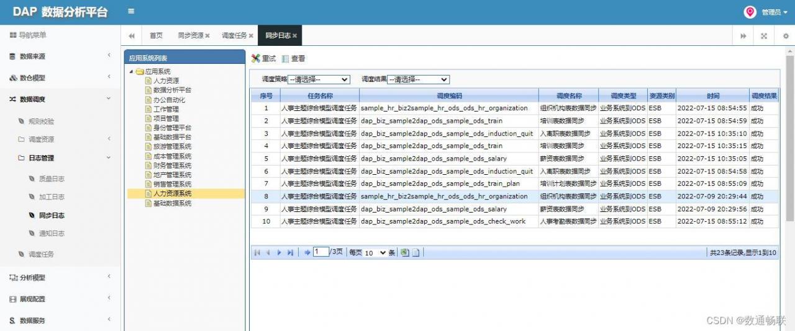Viewport: 795px width, 331px height.
Task: Collapse the 应用系统 tree root
Action: [x=131, y=71]
